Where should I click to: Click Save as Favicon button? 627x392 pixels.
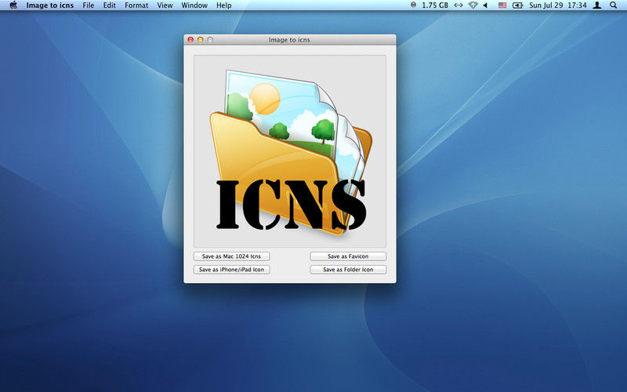(x=348, y=256)
